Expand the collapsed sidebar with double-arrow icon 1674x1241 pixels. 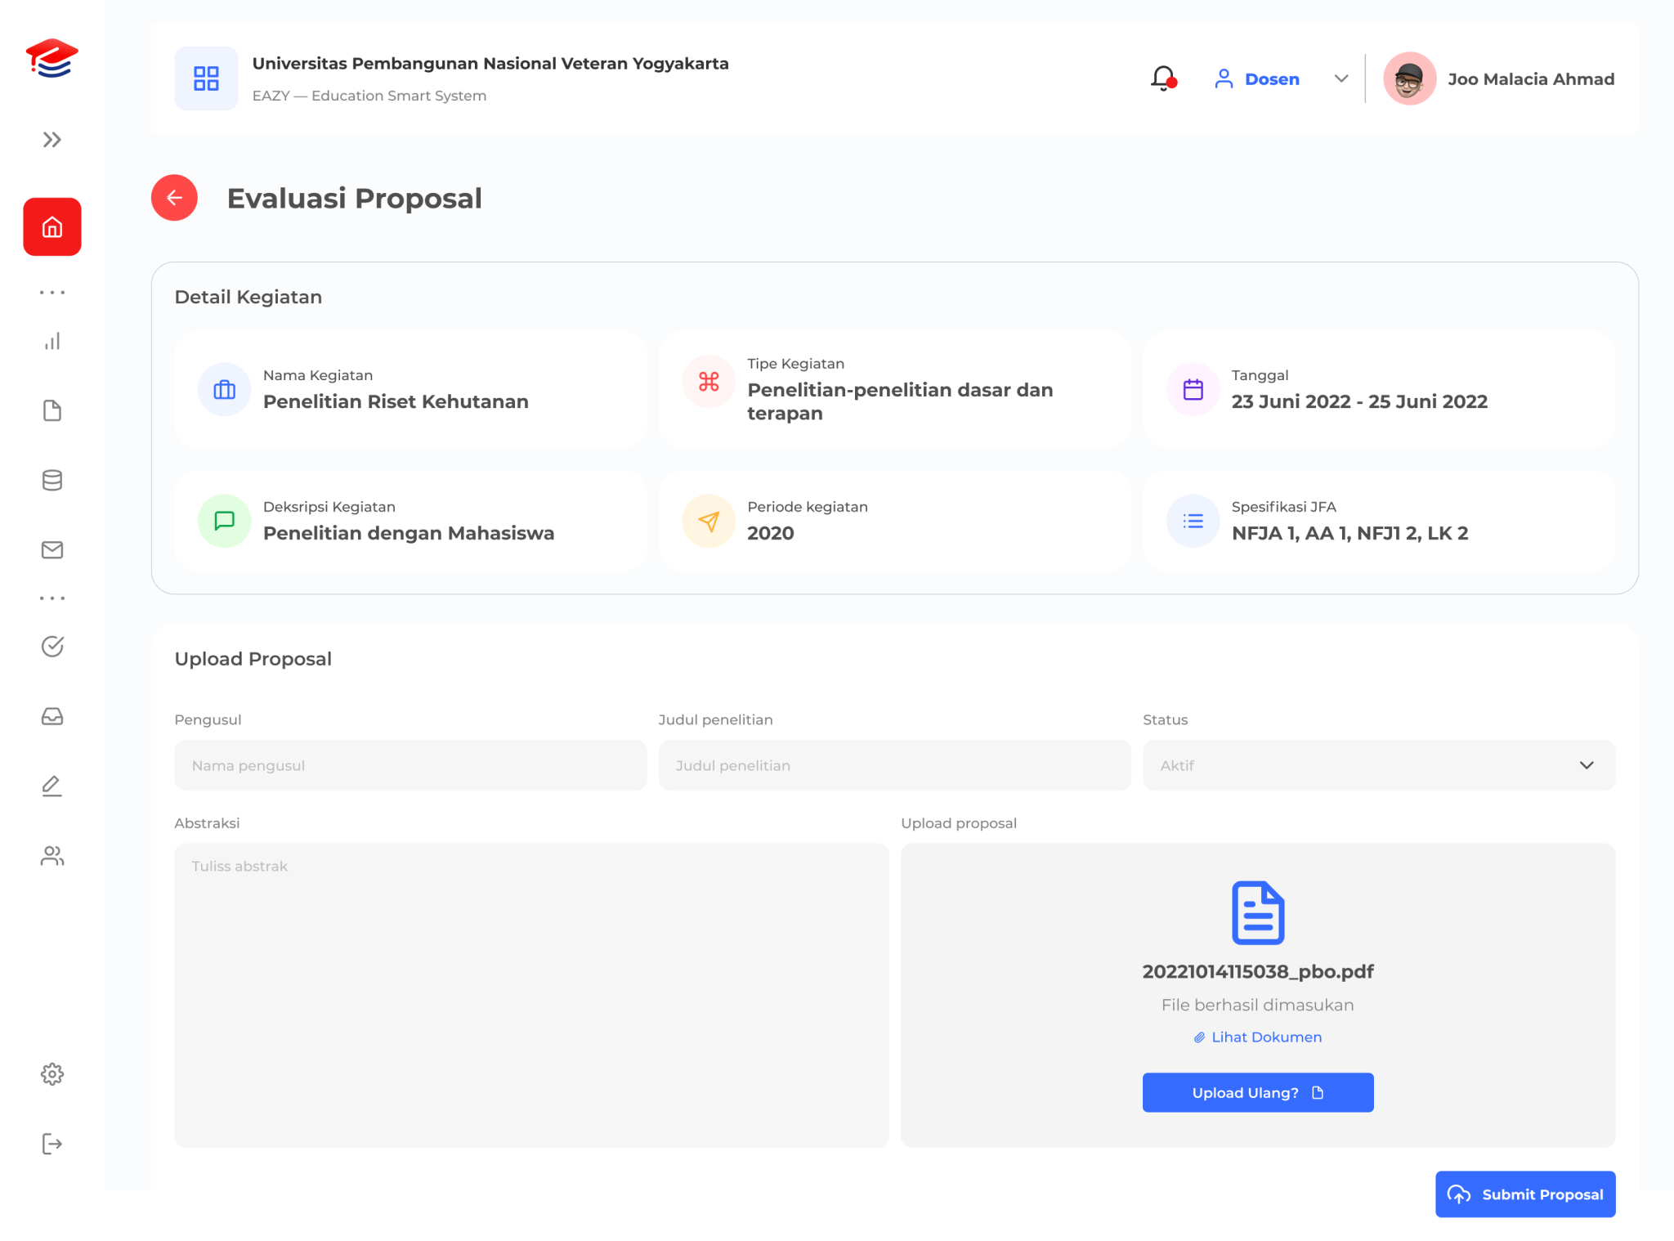click(51, 139)
